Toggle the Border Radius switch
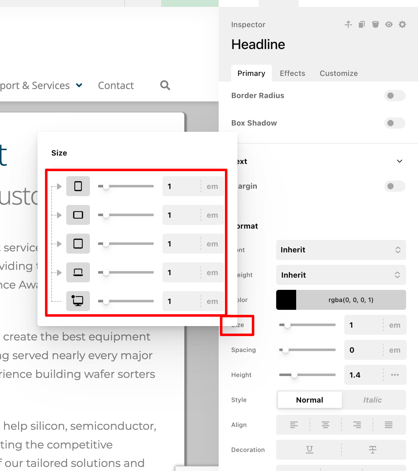The width and height of the screenshot is (418, 471). pos(395,96)
